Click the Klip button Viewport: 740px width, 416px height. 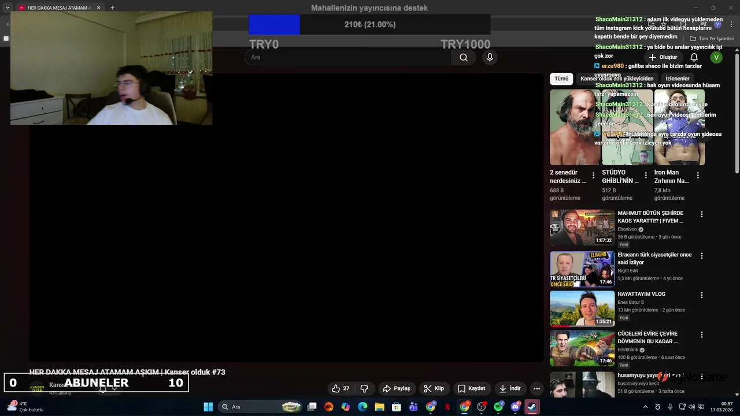[x=434, y=388]
